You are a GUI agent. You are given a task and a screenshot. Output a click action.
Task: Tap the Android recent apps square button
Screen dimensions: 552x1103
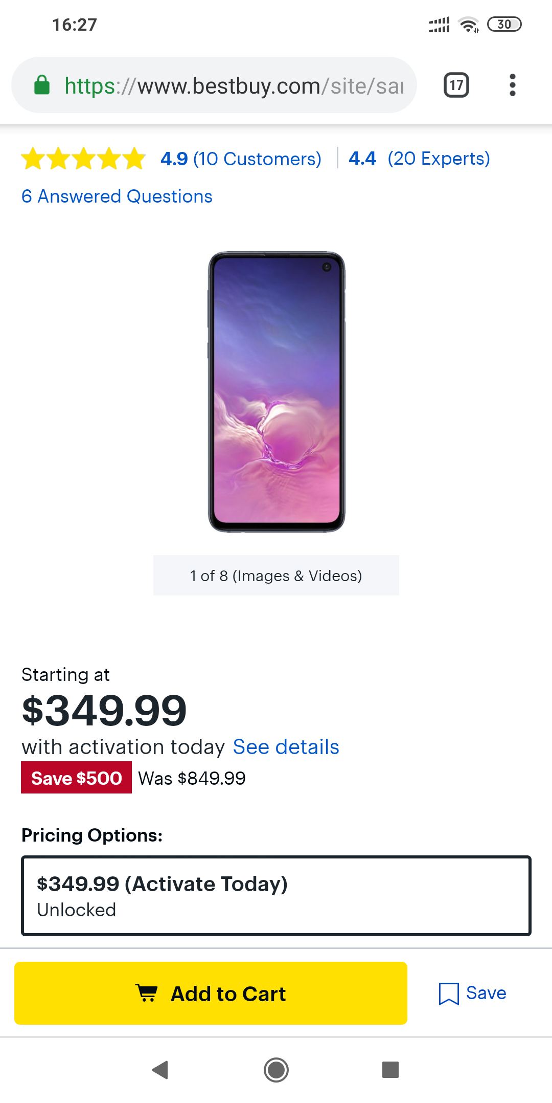tap(390, 1070)
